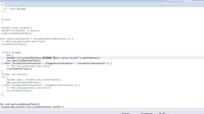Click the getLocalDateandTime() method declaration
The height and width of the screenshot is (114, 204).
click(20, 104)
